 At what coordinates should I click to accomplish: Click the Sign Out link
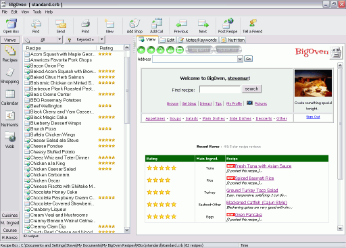tap(313, 117)
